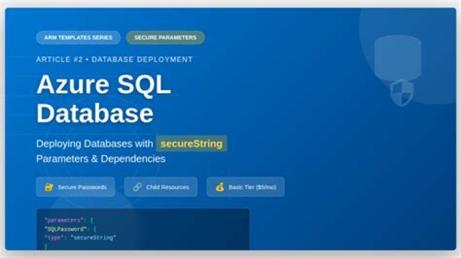Click the "parameters": { code line

pos(69,220)
